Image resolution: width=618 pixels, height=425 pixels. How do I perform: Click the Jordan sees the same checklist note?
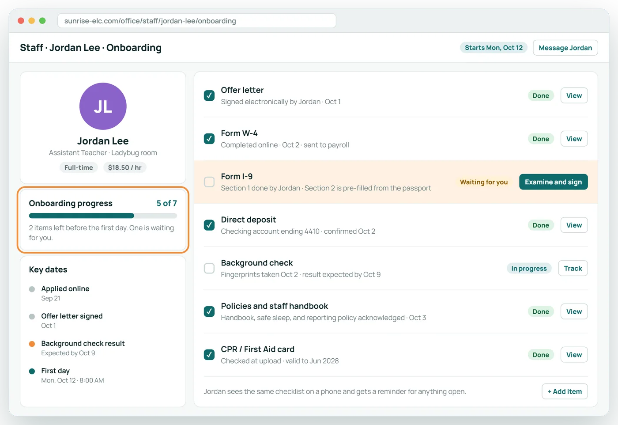pos(335,391)
